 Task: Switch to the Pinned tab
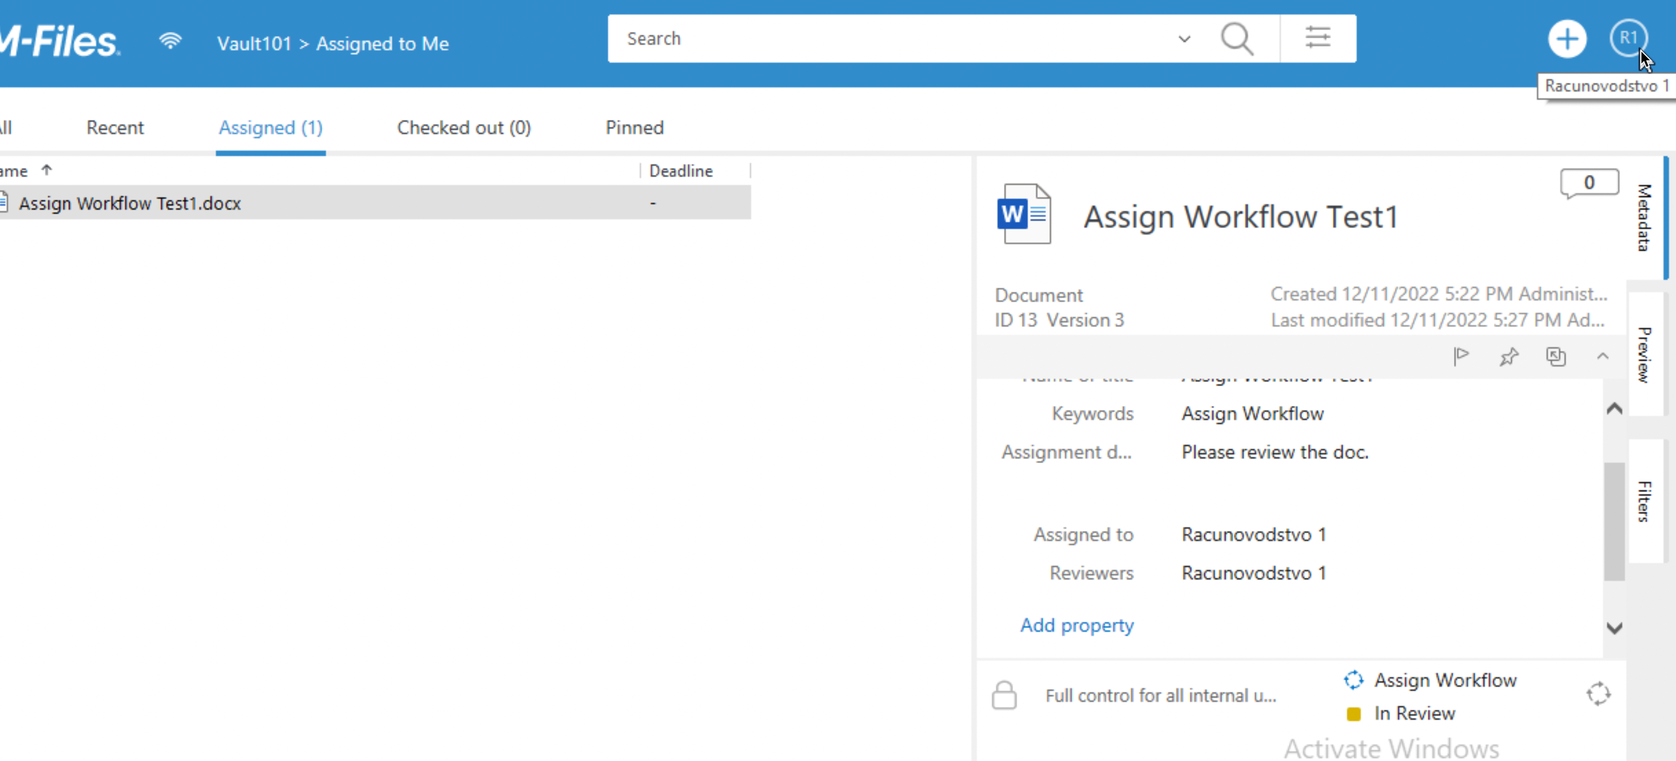tap(634, 127)
